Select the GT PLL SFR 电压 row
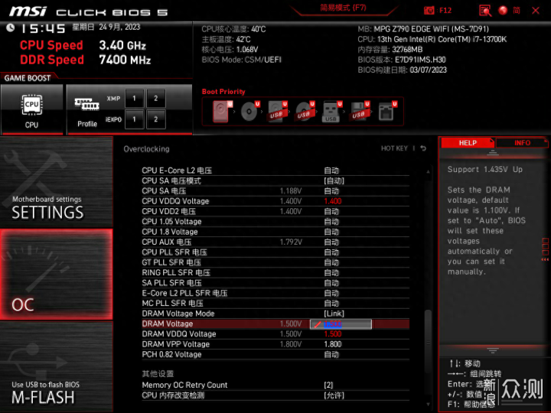Image resolution: width=551 pixels, height=413 pixels. 275,262
